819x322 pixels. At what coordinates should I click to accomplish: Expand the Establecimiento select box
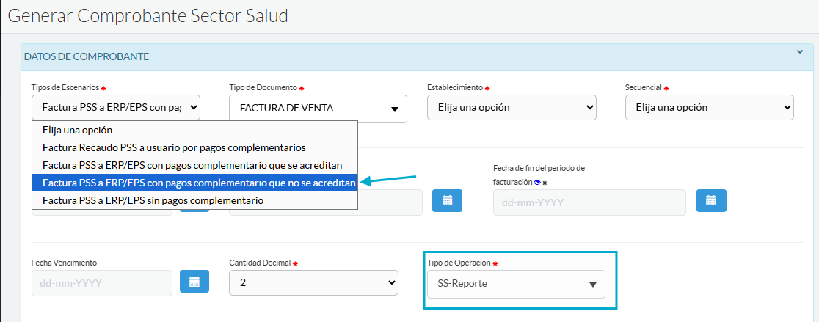click(512, 107)
